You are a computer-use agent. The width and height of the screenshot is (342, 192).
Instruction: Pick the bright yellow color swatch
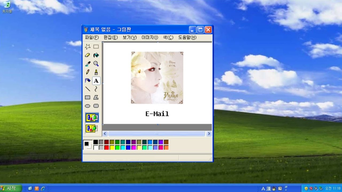112,147
